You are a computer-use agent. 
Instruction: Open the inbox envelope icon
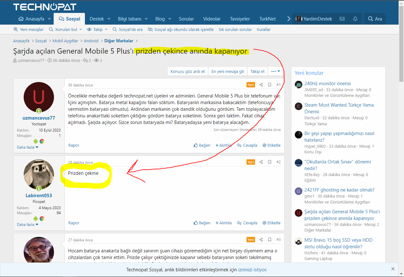[342, 19]
